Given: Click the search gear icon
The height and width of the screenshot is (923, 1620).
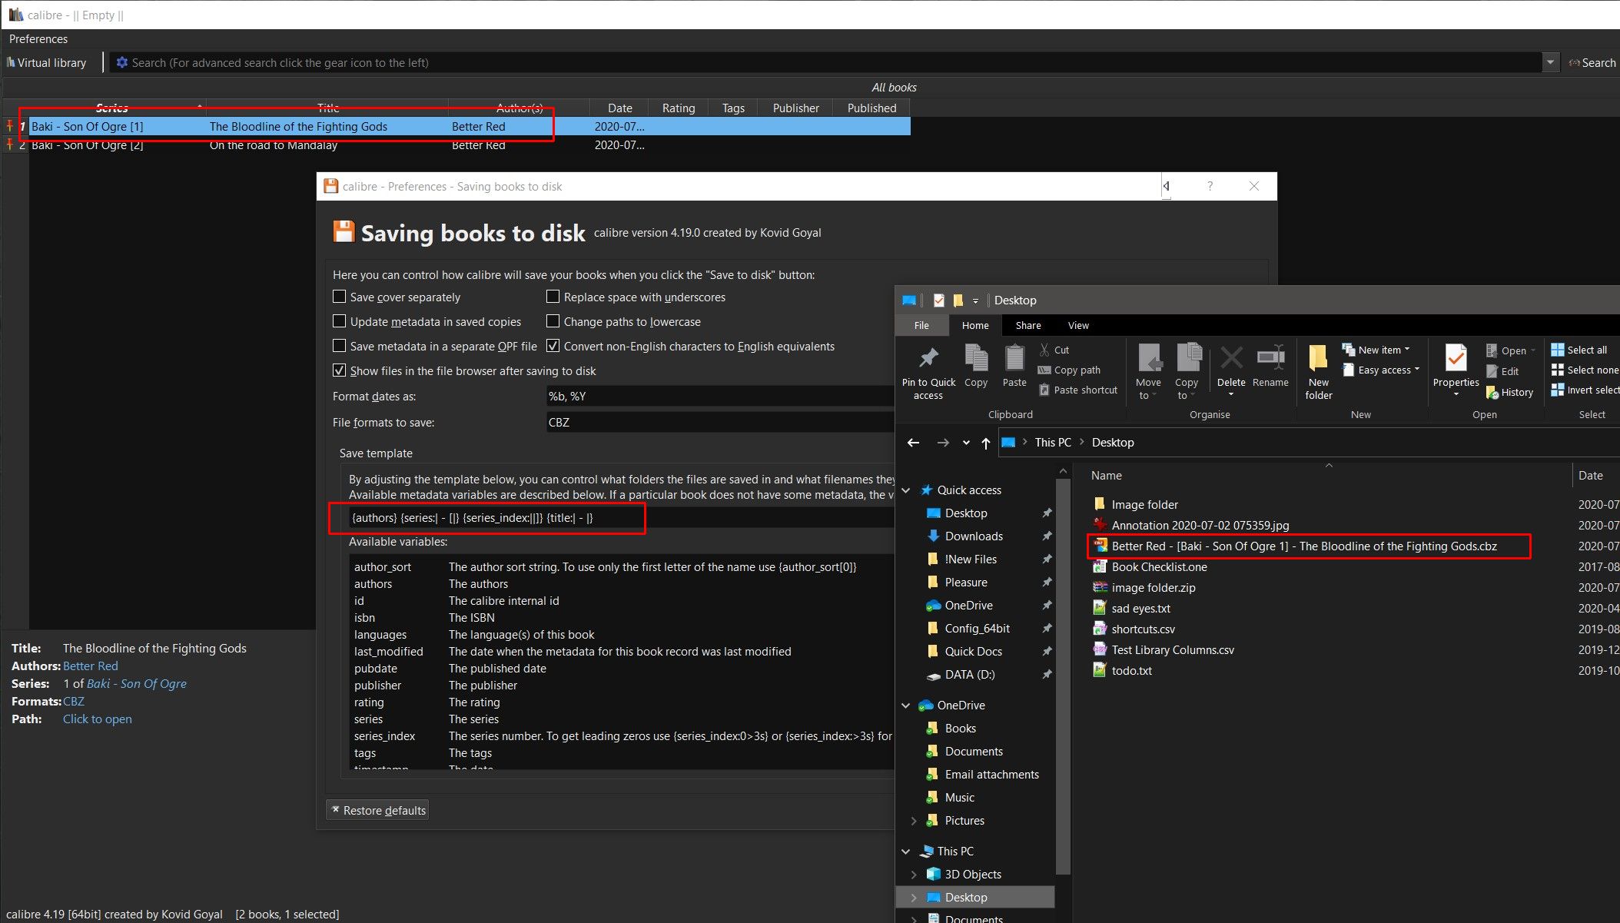Looking at the screenshot, I should (x=121, y=62).
